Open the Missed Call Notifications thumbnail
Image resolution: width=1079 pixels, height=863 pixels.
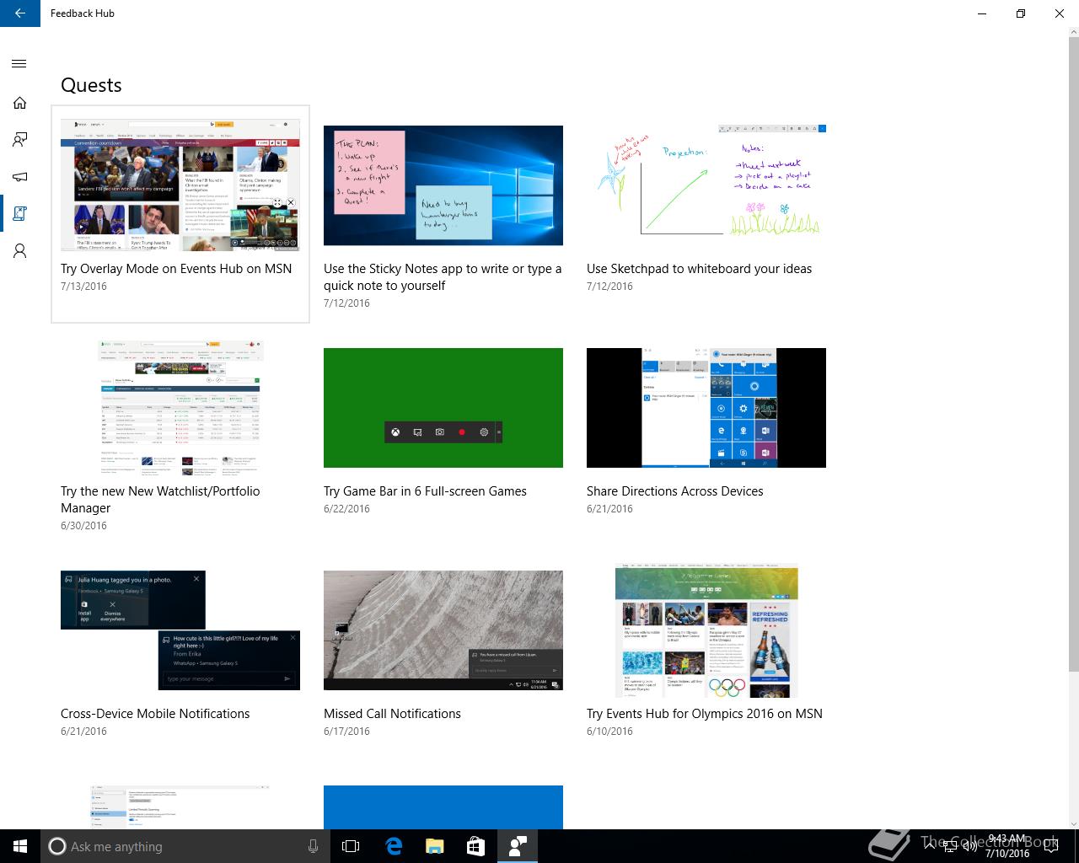pos(443,630)
